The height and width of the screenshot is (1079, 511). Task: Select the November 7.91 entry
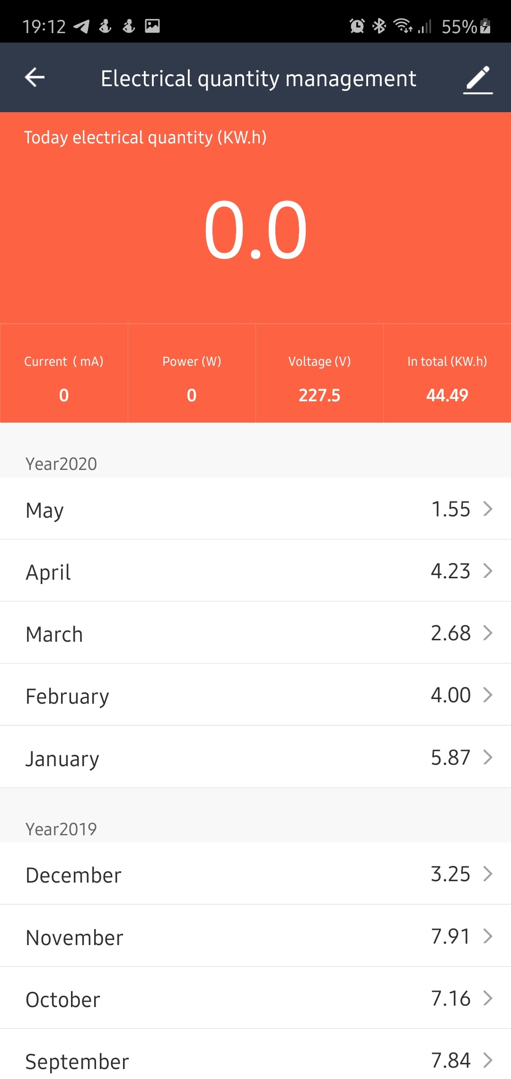pyautogui.click(x=255, y=936)
